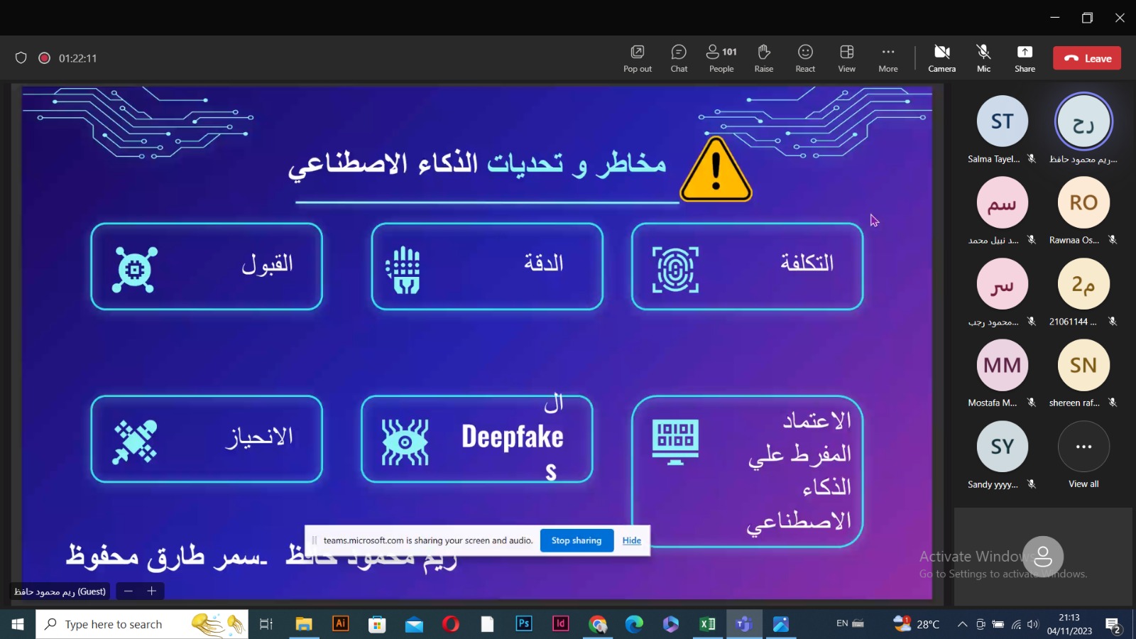Select Sandy yyyy... participant avatar SY

[1002, 447]
